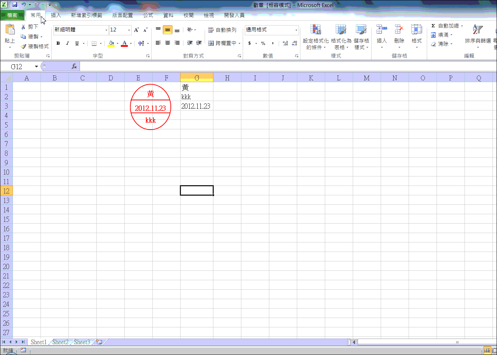The height and width of the screenshot is (355, 497).
Task: Open the number format dropdown (通用格式)
Action: 296,30
